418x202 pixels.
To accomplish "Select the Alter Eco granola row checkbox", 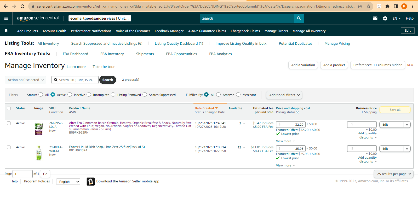I will pos(9,123).
